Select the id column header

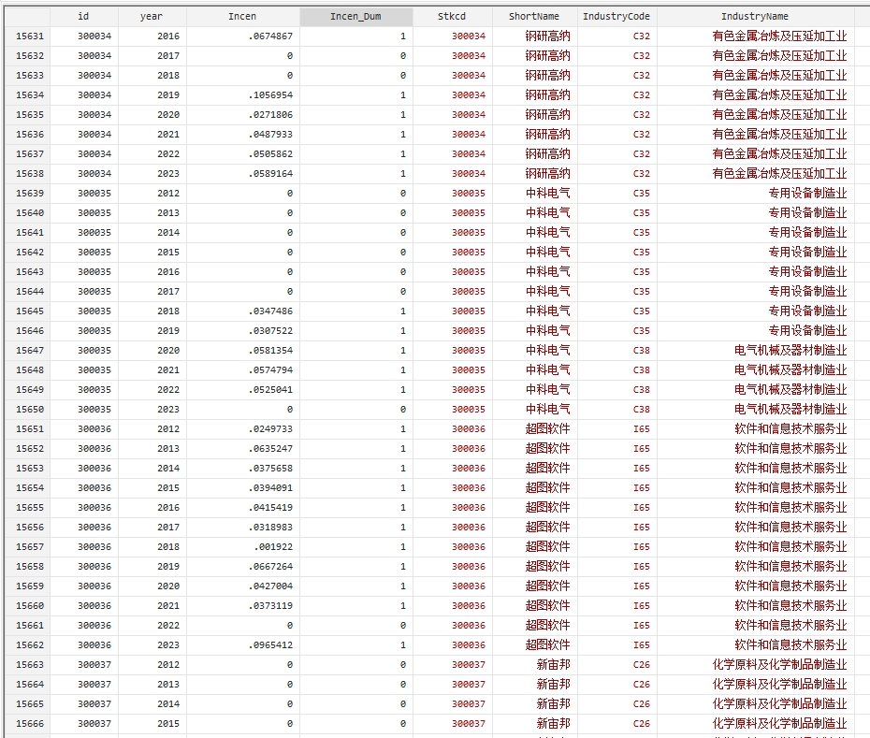coord(84,16)
